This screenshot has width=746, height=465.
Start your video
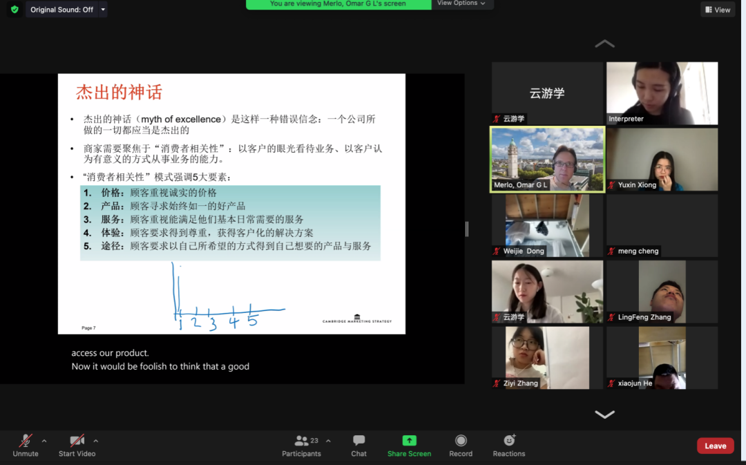[x=77, y=445]
